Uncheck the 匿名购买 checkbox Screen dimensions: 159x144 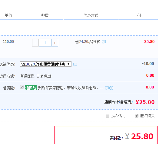[137, 116]
